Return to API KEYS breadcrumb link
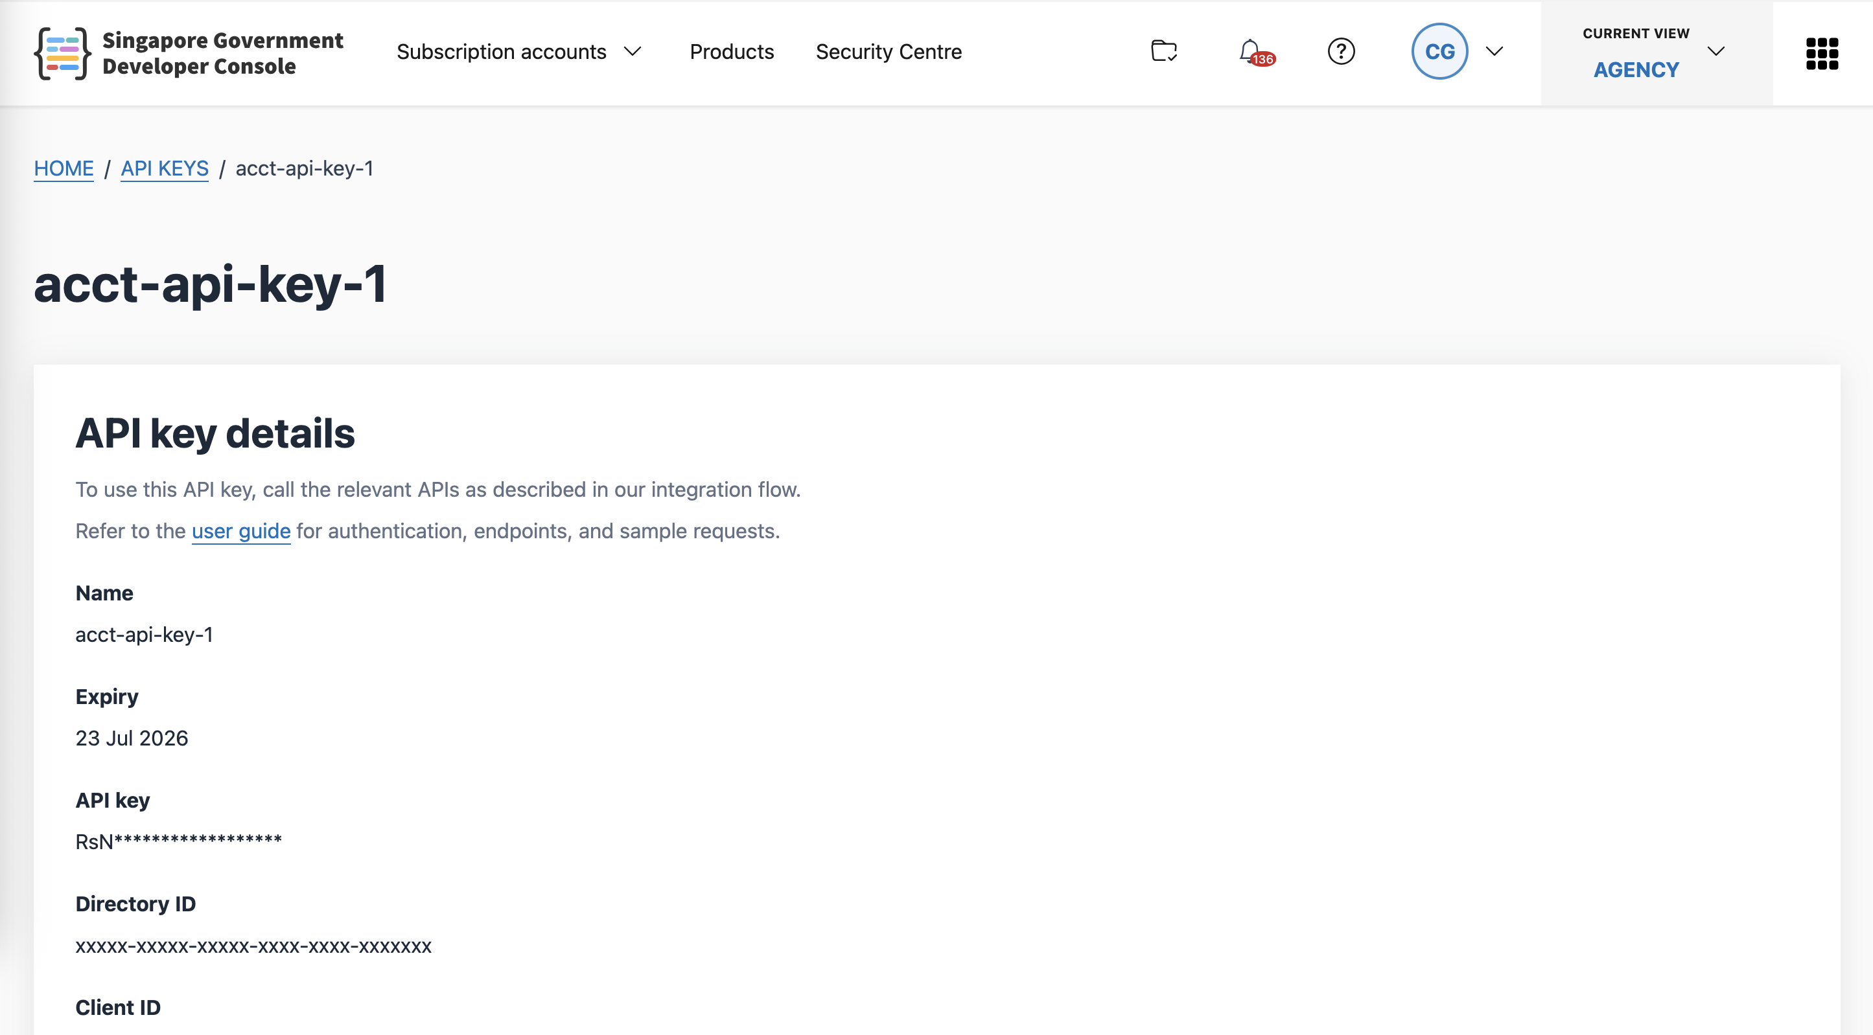1873x1035 pixels. coord(165,168)
